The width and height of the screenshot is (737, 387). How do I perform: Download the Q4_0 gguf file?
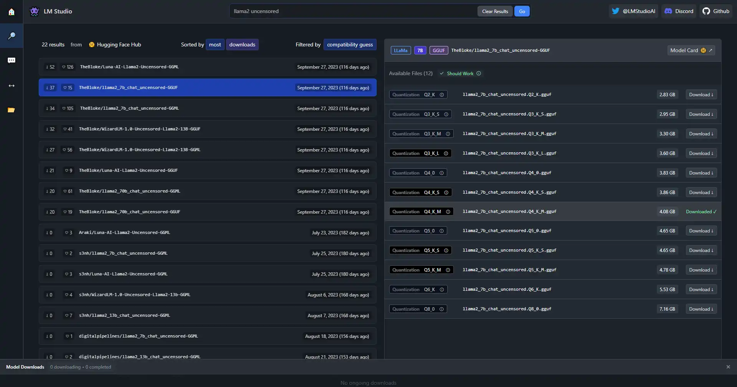pos(701,173)
